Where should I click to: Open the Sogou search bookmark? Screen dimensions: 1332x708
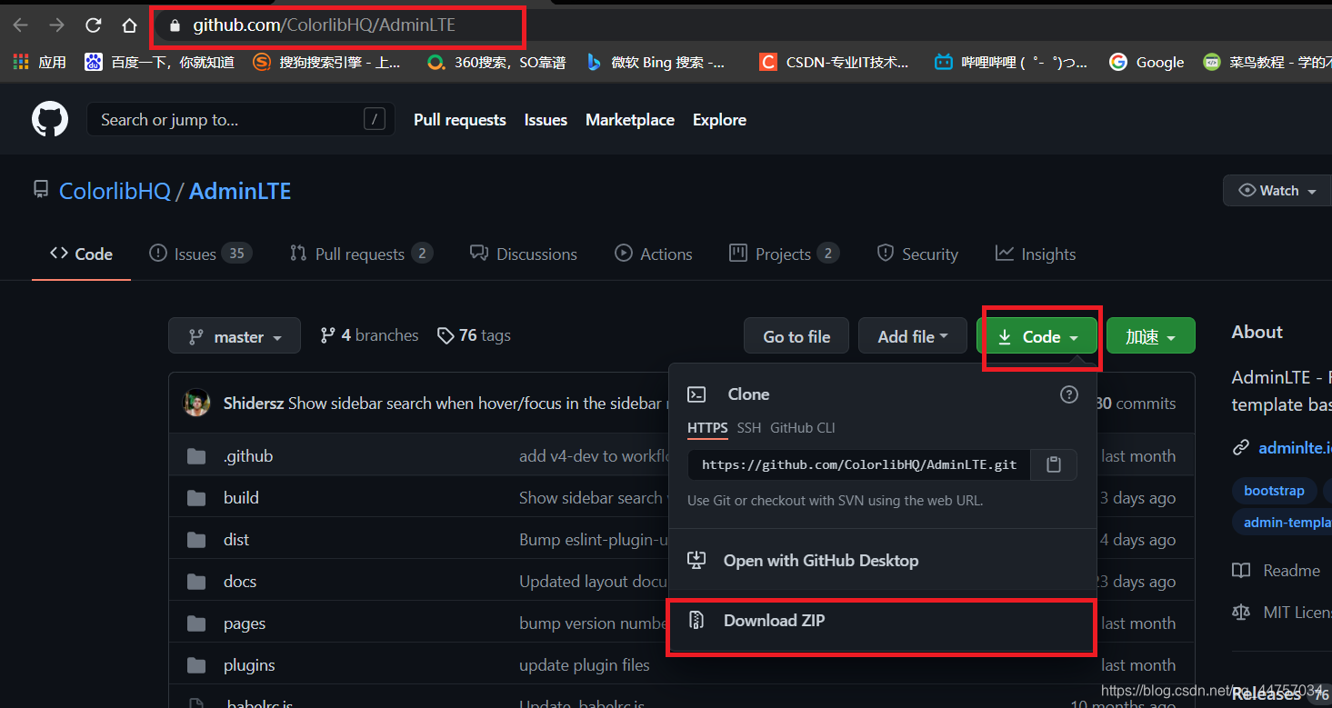click(326, 62)
